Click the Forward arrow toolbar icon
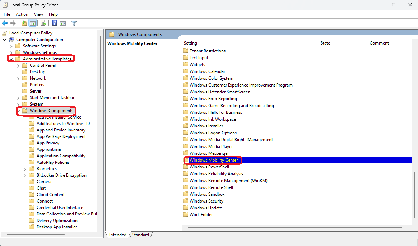The image size is (418, 246). (13, 23)
